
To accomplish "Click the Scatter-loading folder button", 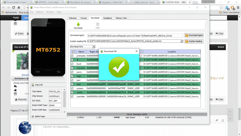I will 194,41.
